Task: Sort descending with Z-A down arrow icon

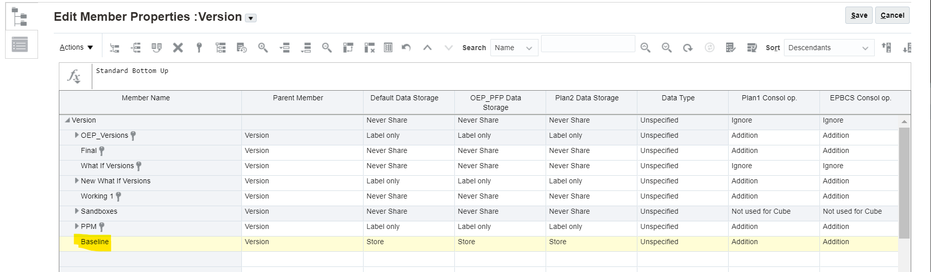Action: coord(907,48)
